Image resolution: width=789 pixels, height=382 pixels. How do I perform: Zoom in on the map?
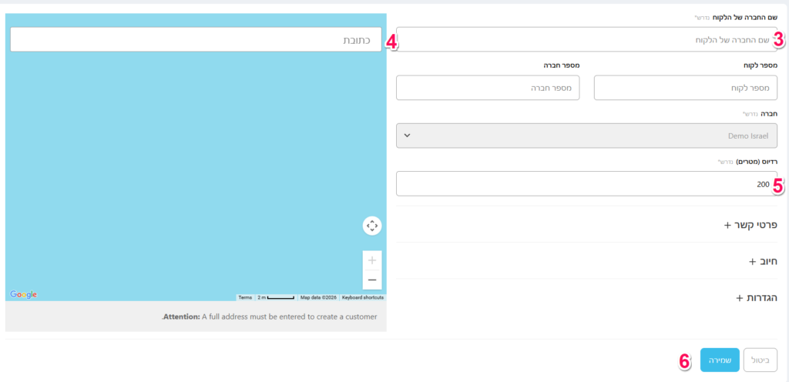point(371,260)
